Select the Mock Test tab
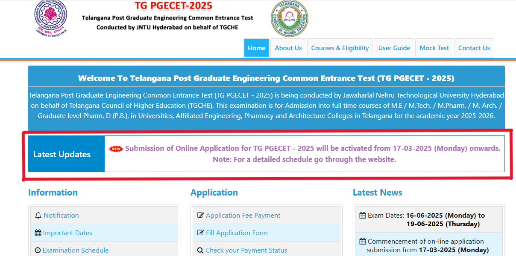516x256 pixels. [x=434, y=48]
